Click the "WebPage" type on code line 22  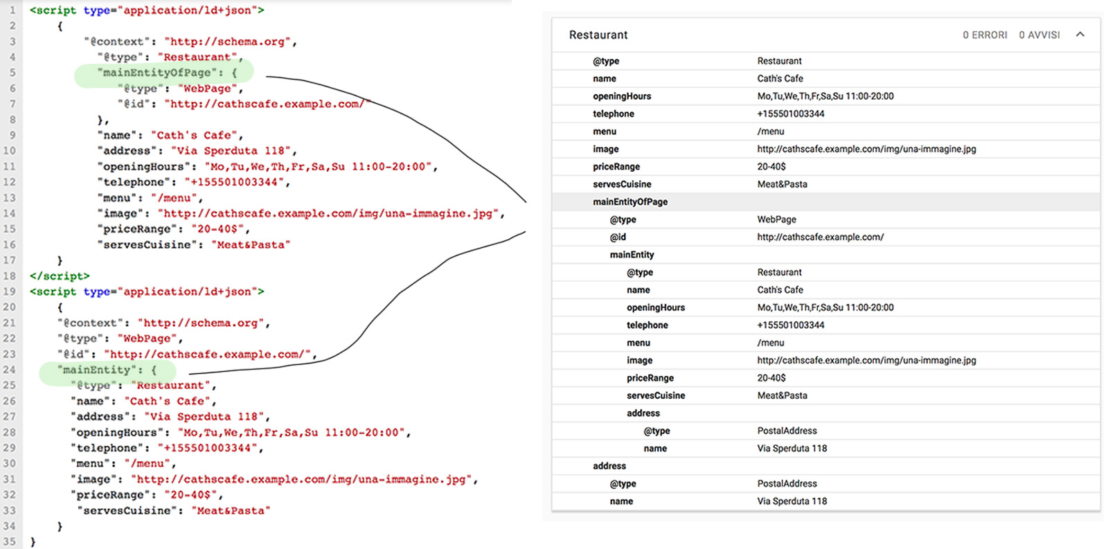point(148,339)
